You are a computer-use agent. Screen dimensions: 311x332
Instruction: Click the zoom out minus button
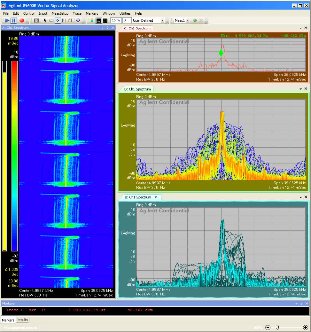coord(268,328)
